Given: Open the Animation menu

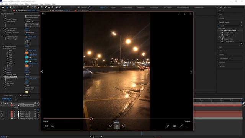Looking at the screenshot, I should coord(34,4).
